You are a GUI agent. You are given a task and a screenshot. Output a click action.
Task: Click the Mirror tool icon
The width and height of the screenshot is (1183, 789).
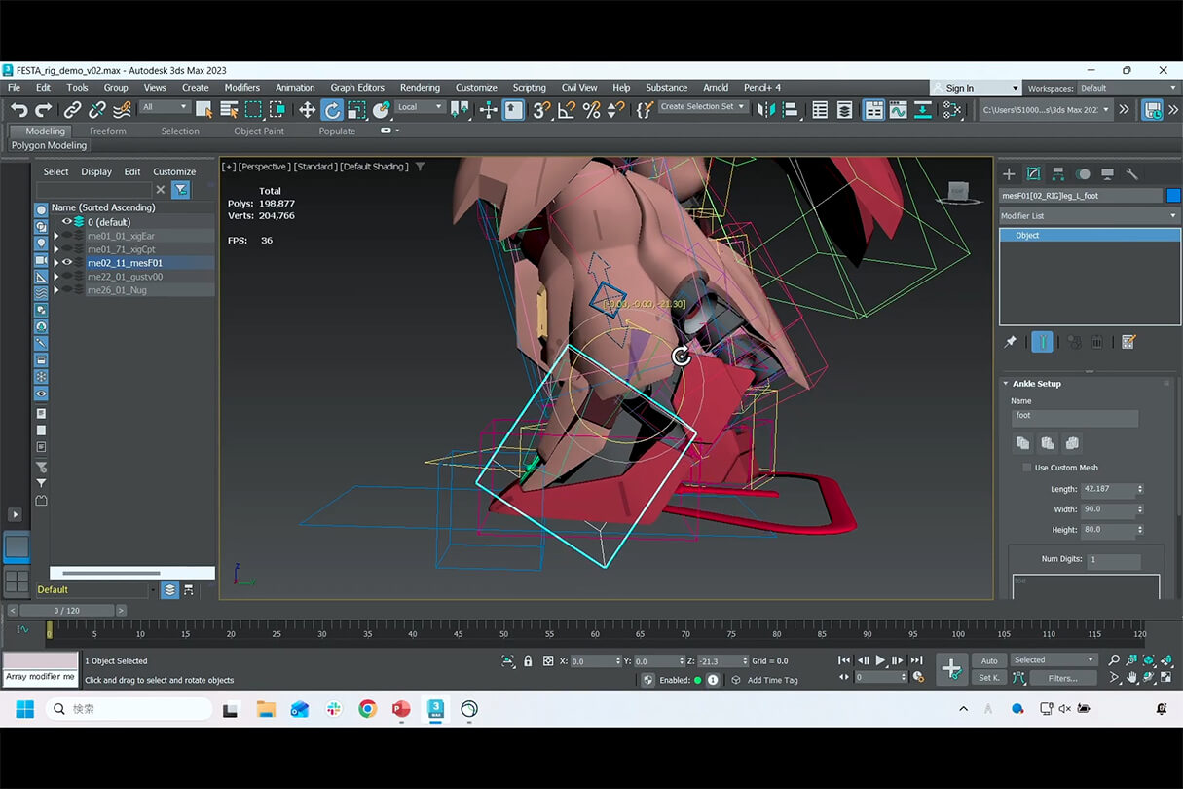point(766,110)
